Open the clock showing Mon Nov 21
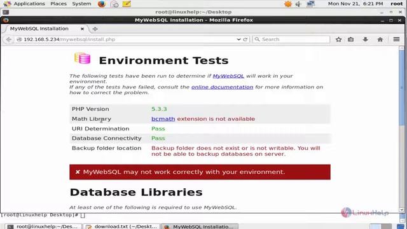The image size is (407, 229). click(x=355, y=4)
